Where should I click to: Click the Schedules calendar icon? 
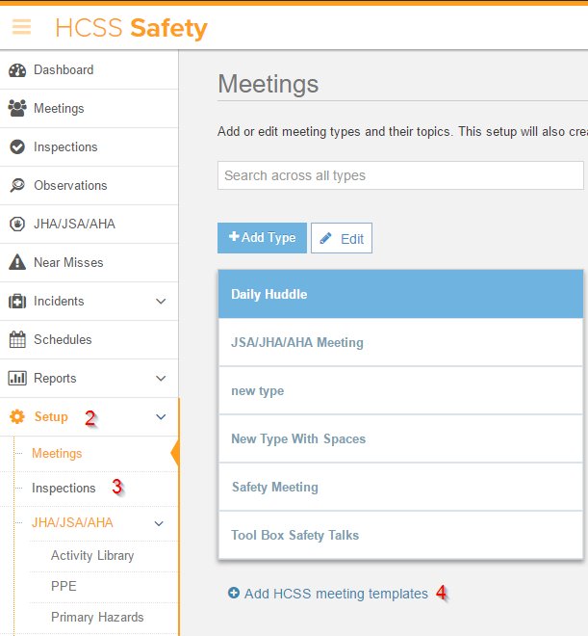pos(17,340)
